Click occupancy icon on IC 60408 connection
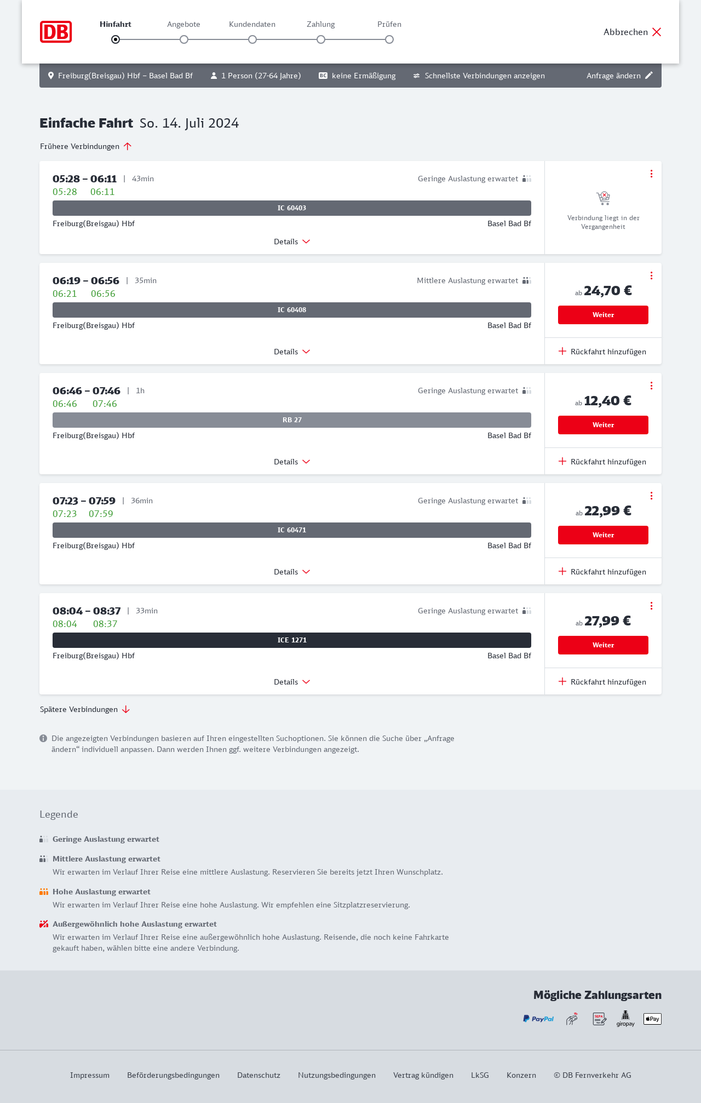Viewport: 701px width, 1103px height. 527,280
